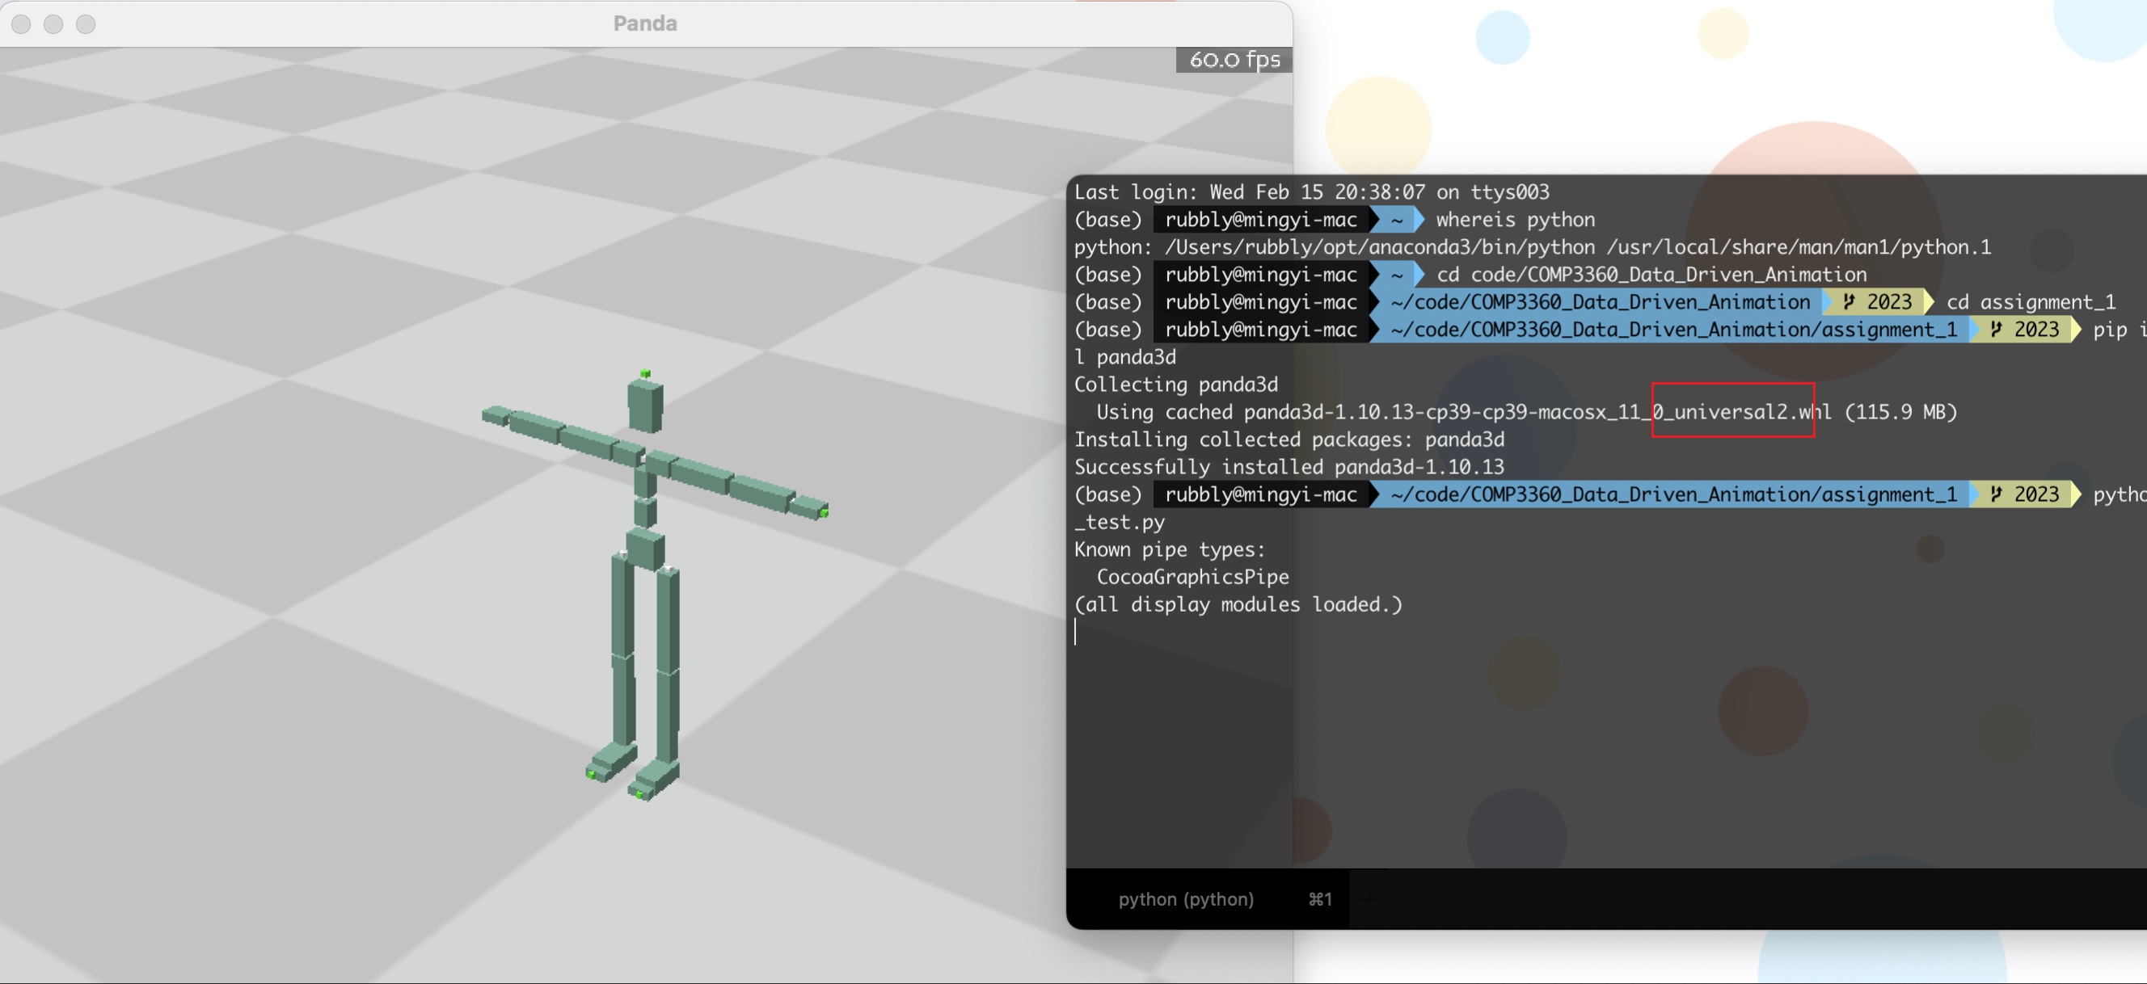
Task: Click the skeleton character's head block
Action: tap(645, 405)
